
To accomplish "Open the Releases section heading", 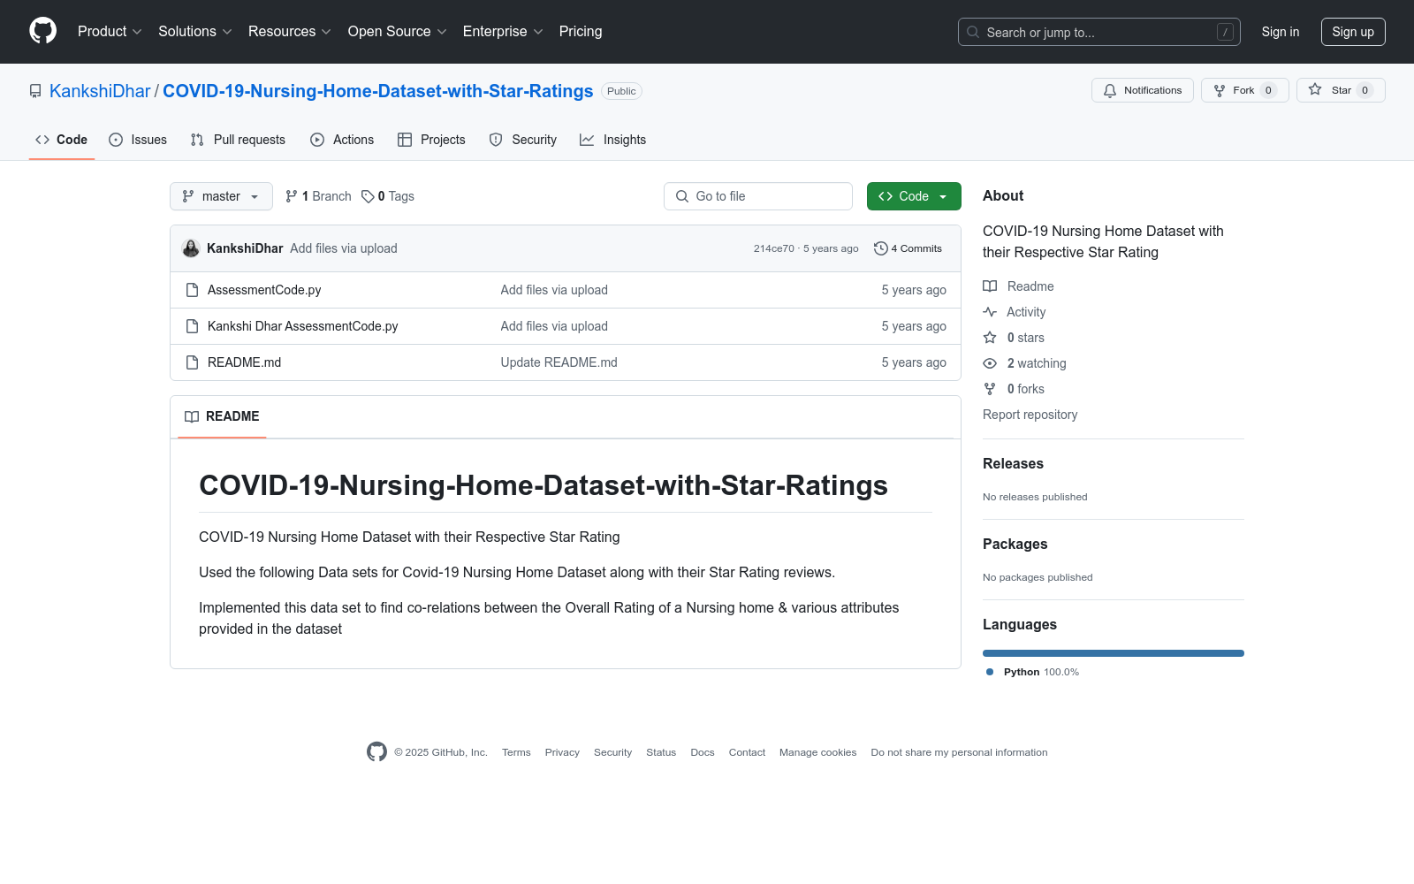I will [x=1013, y=463].
